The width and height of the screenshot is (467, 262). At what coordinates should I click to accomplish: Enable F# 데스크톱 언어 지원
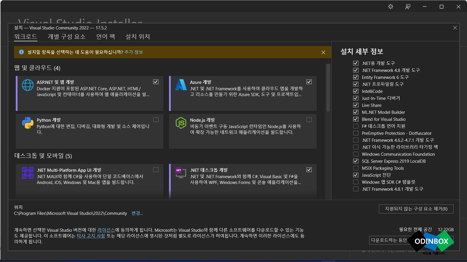pyautogui.click(x=356, y=126)
